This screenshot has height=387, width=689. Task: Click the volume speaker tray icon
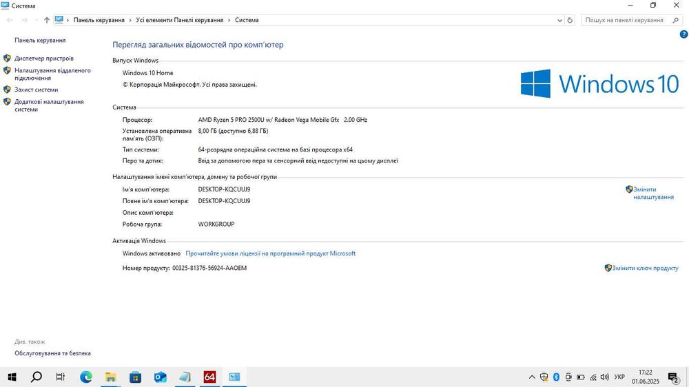click(605, 377)
